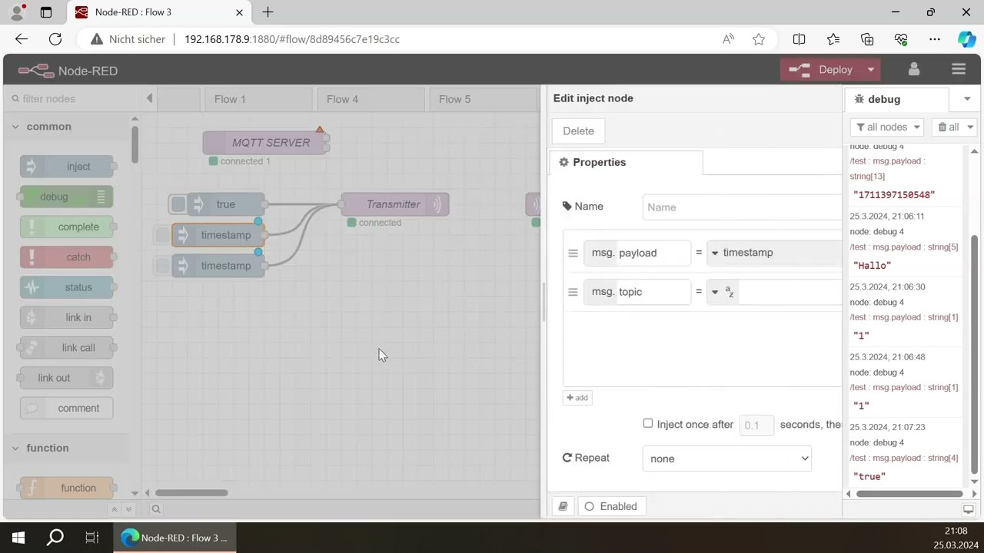Click the debug sidebar vertical scrollbar

[x=975, y=353]
